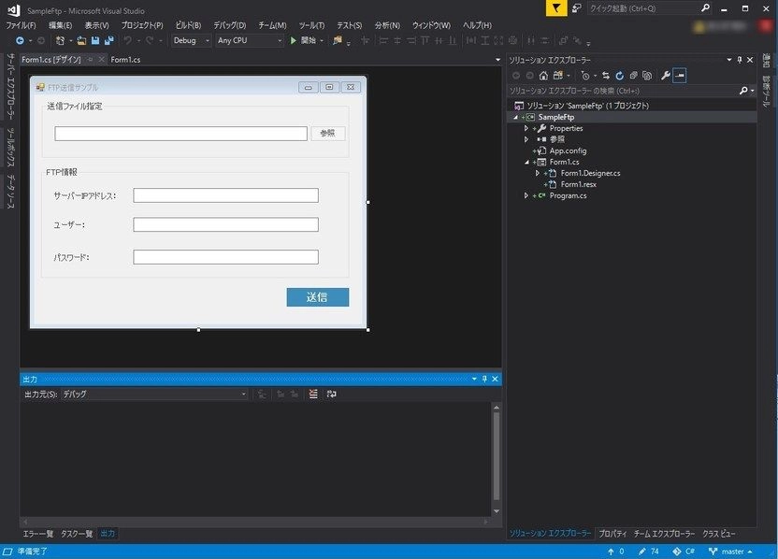Click Sync with Active Document icon
Screen dimensions: 778x559
coord(606,76)
